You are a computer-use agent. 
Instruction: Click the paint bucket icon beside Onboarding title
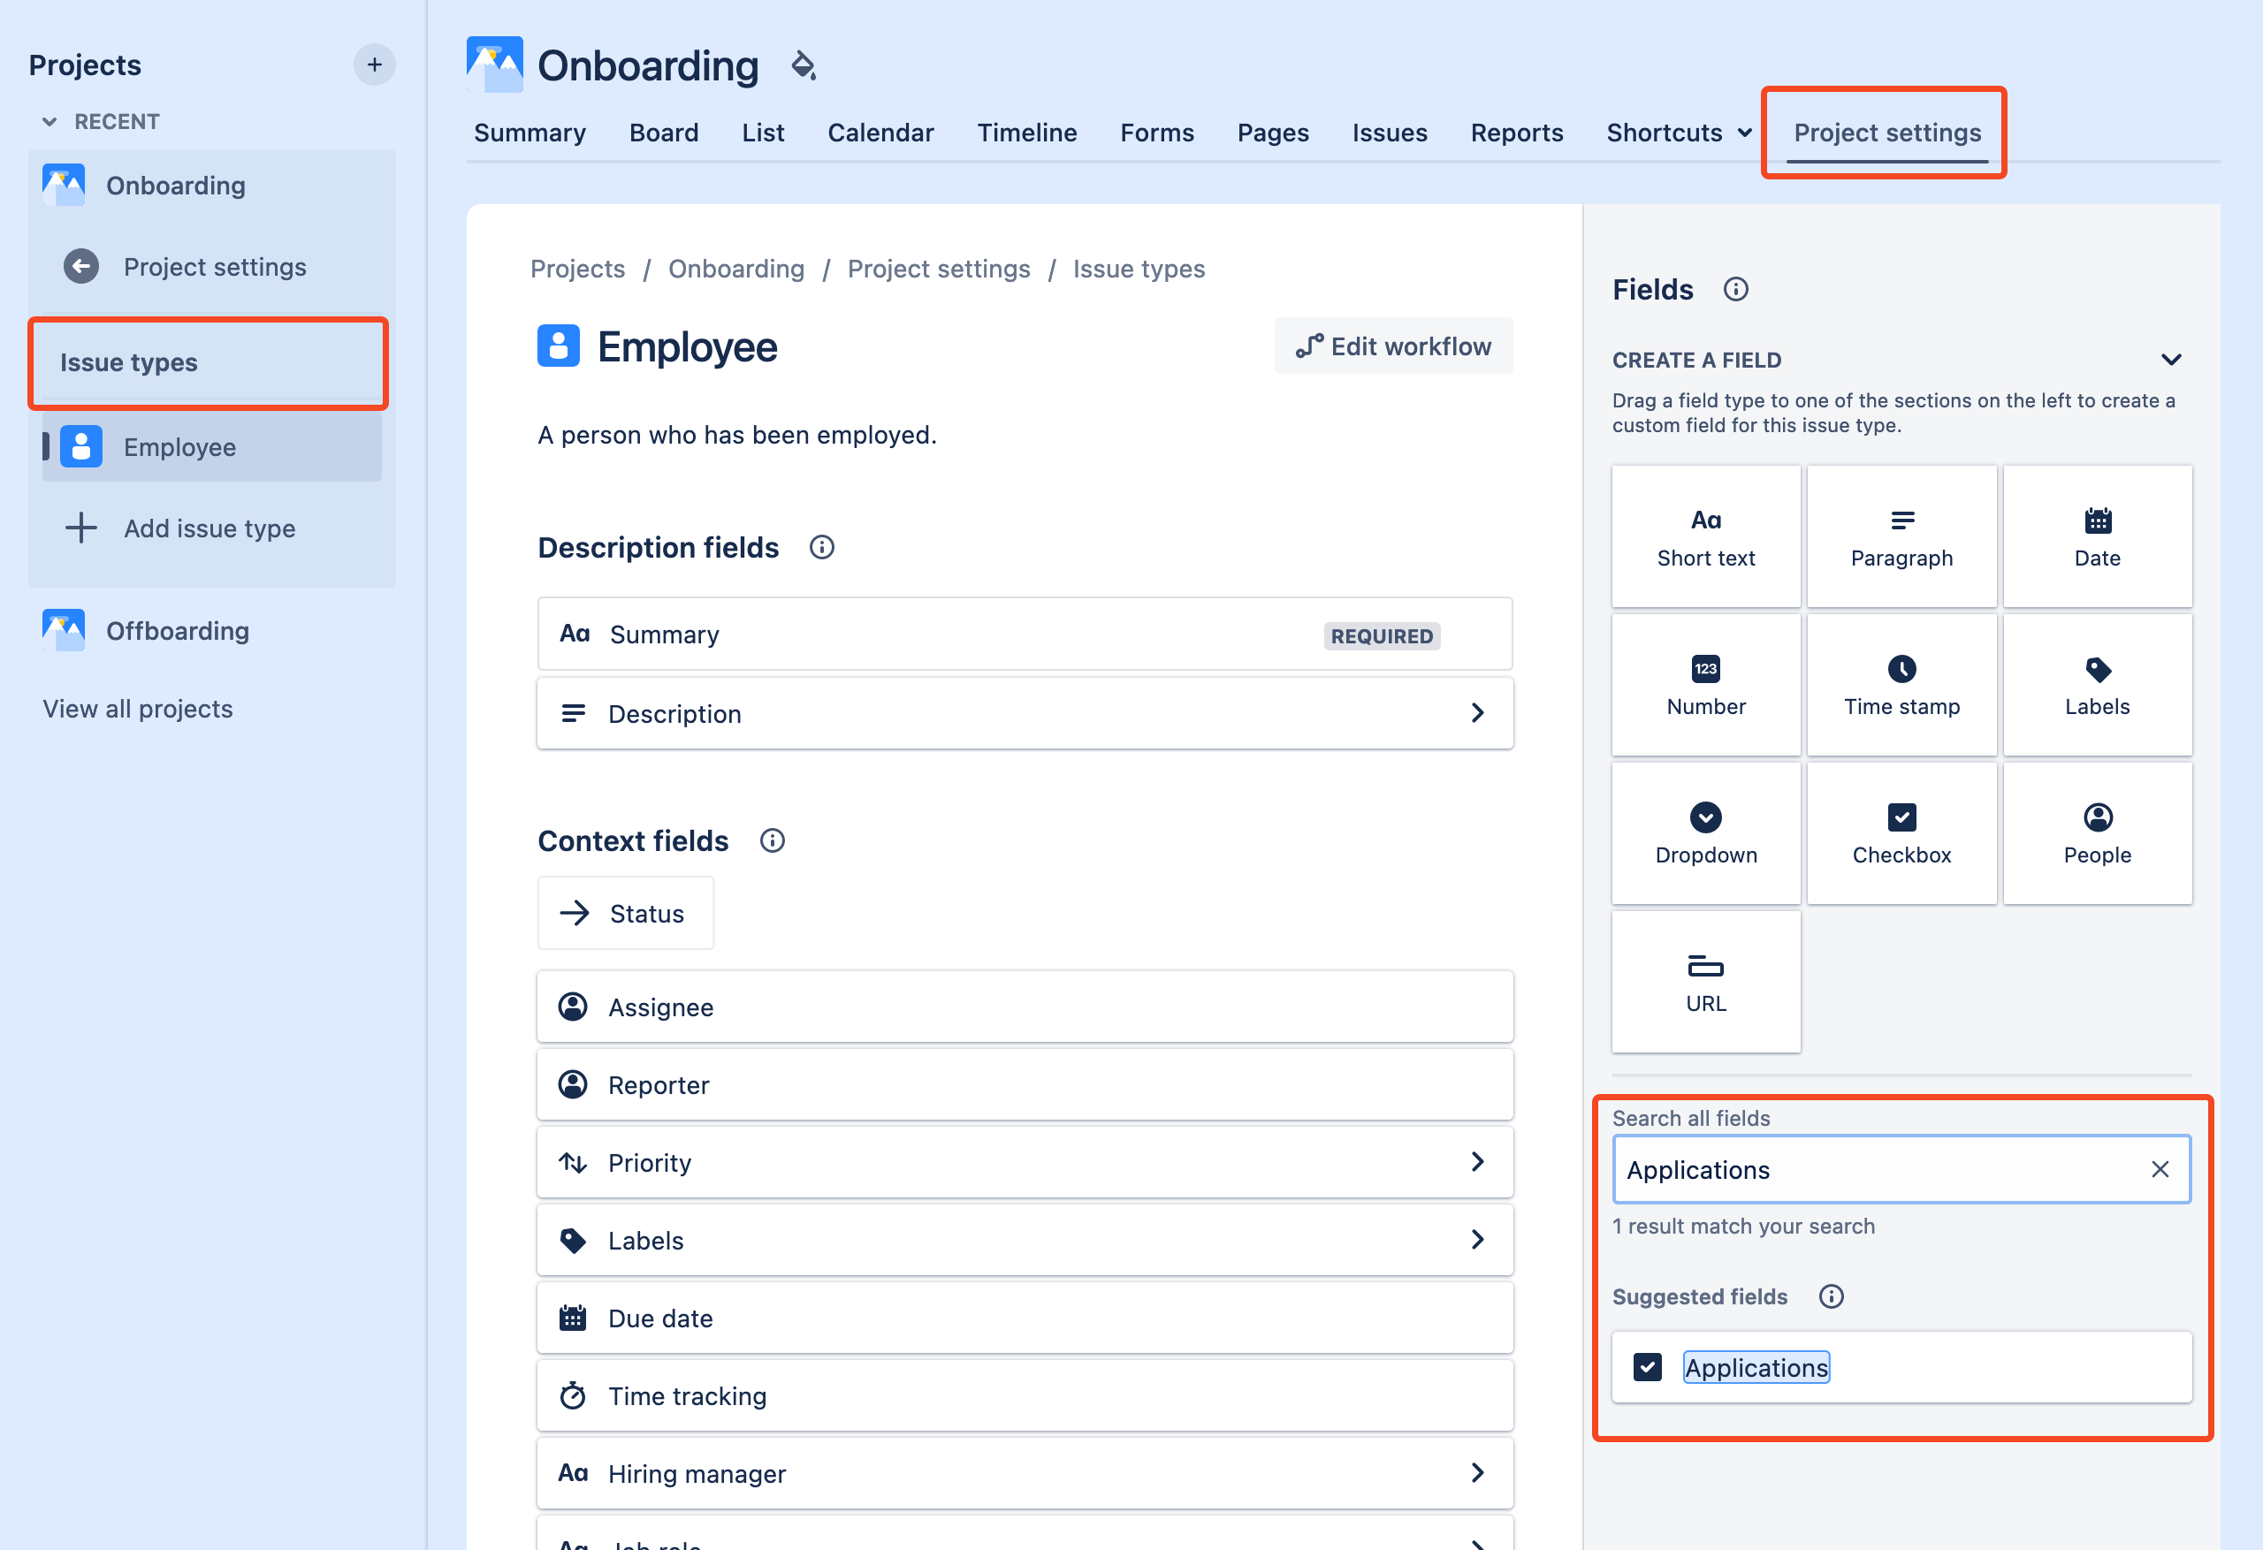pyautogui.click(x=804, y=65)
